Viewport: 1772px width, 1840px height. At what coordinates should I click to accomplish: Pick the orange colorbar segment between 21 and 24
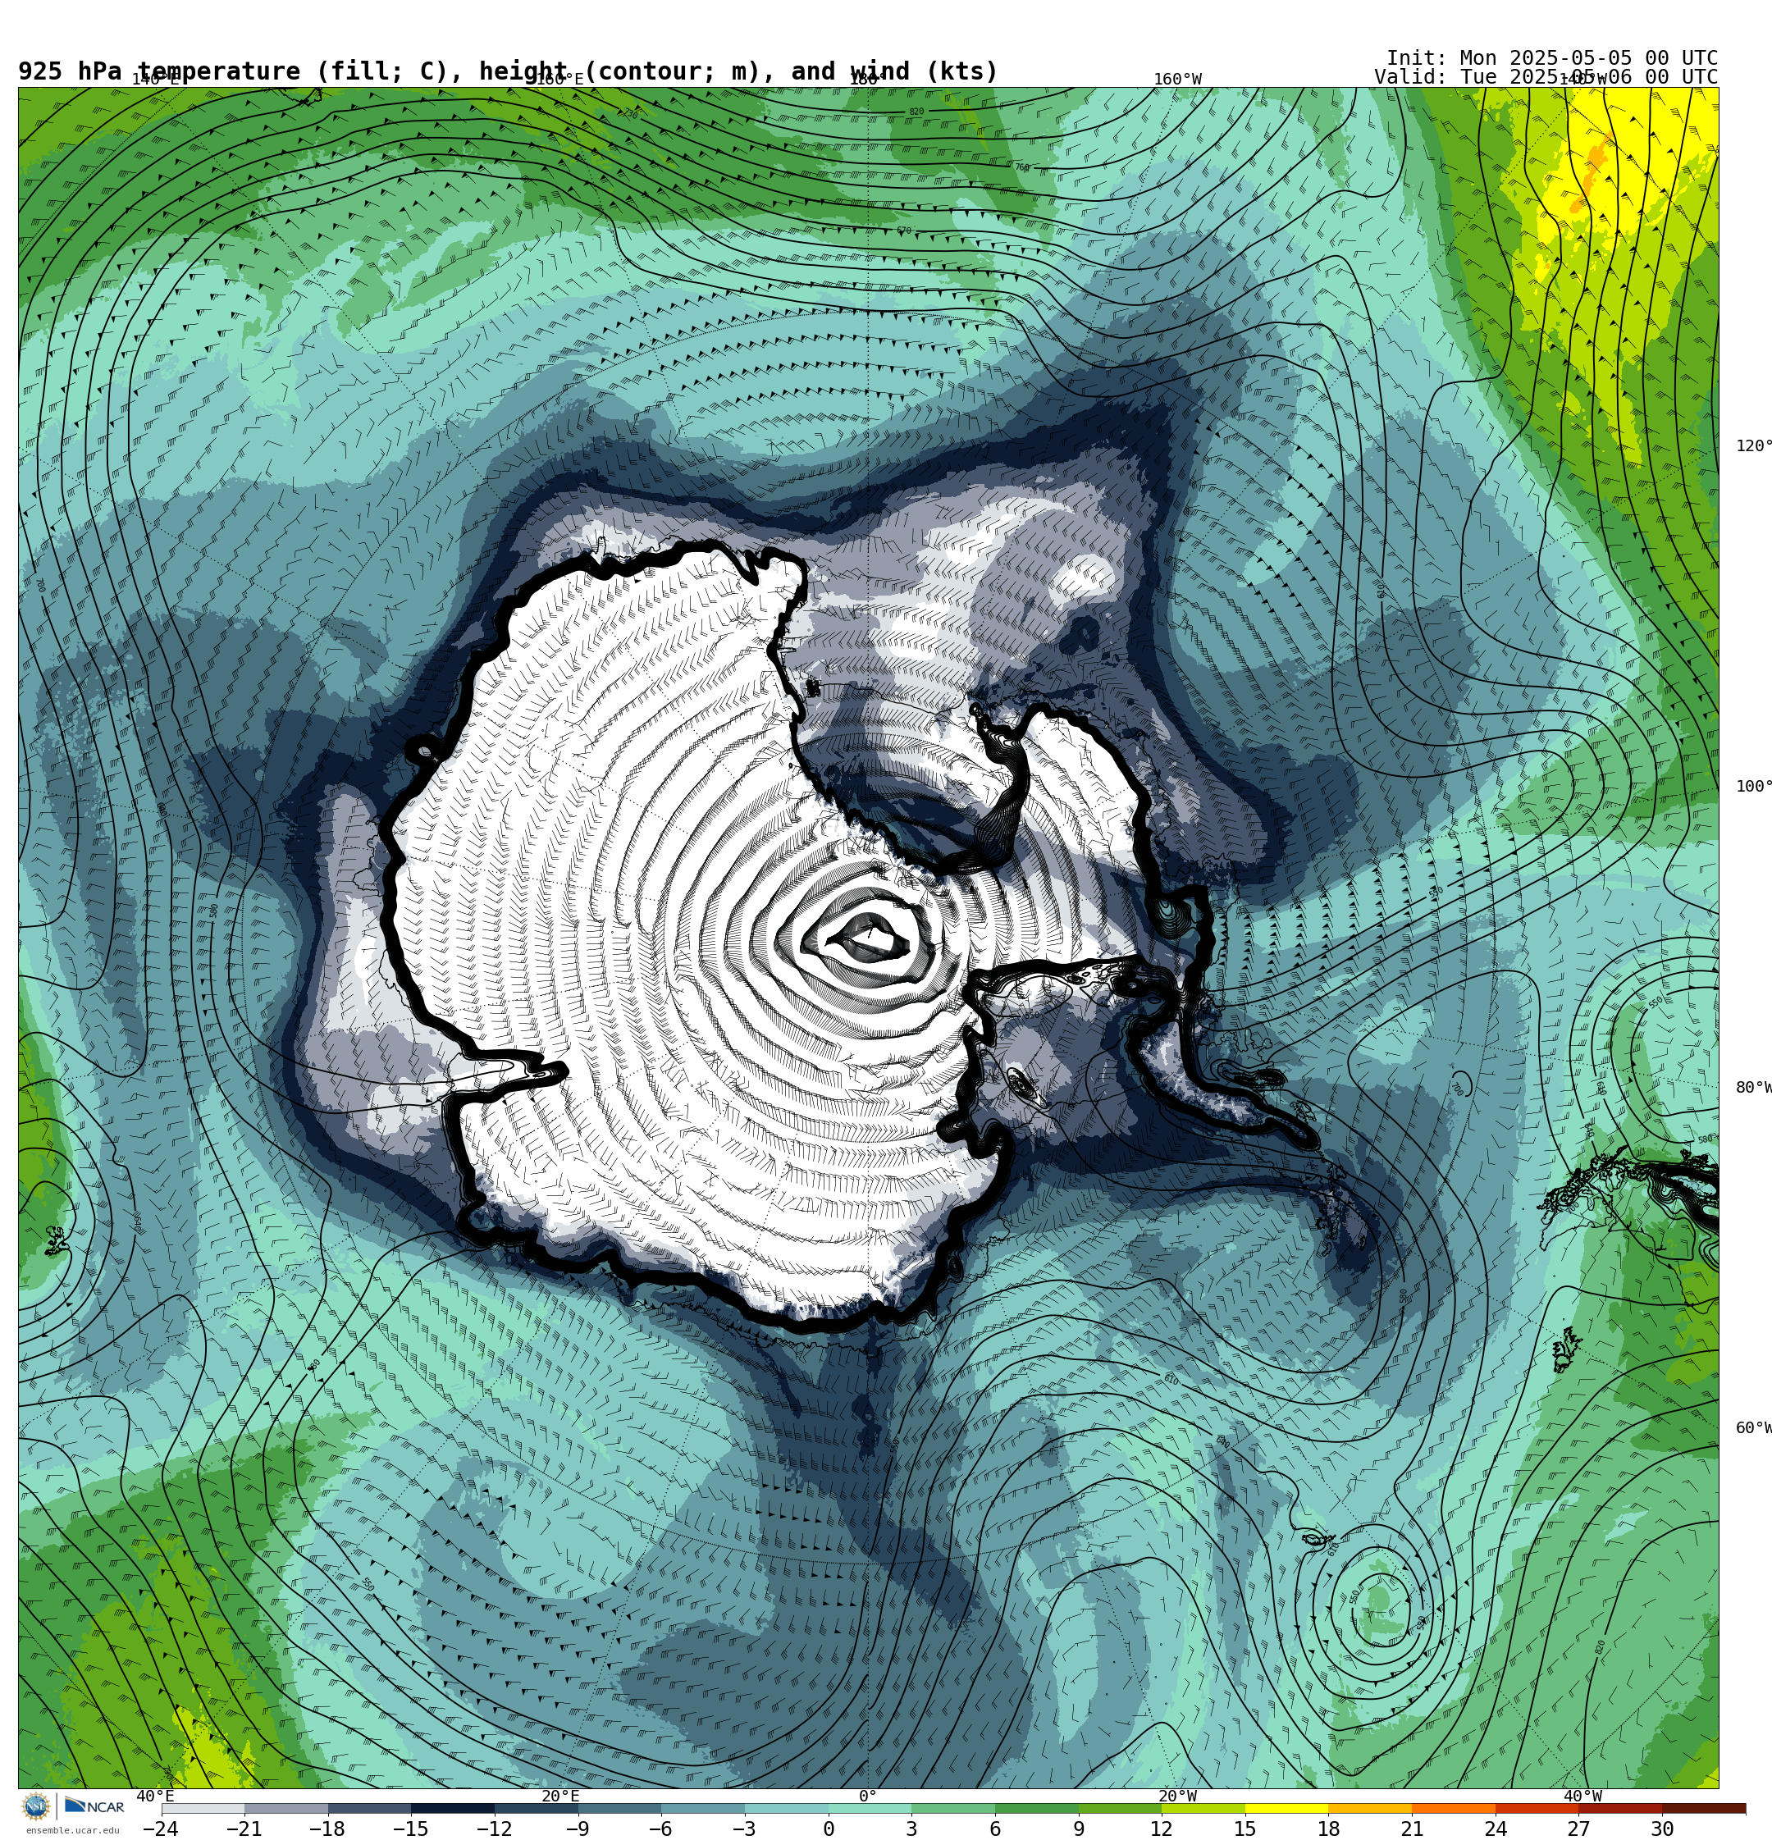[1454, 1808]
